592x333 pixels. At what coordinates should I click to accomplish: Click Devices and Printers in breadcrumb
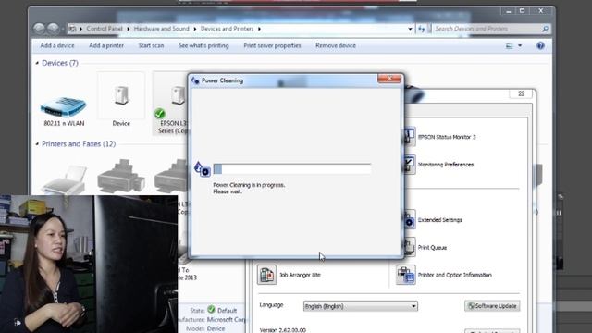pos(227,29)
